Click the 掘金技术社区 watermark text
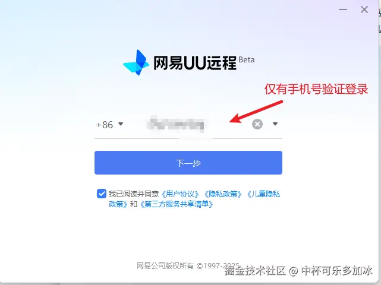 (255, 271)
